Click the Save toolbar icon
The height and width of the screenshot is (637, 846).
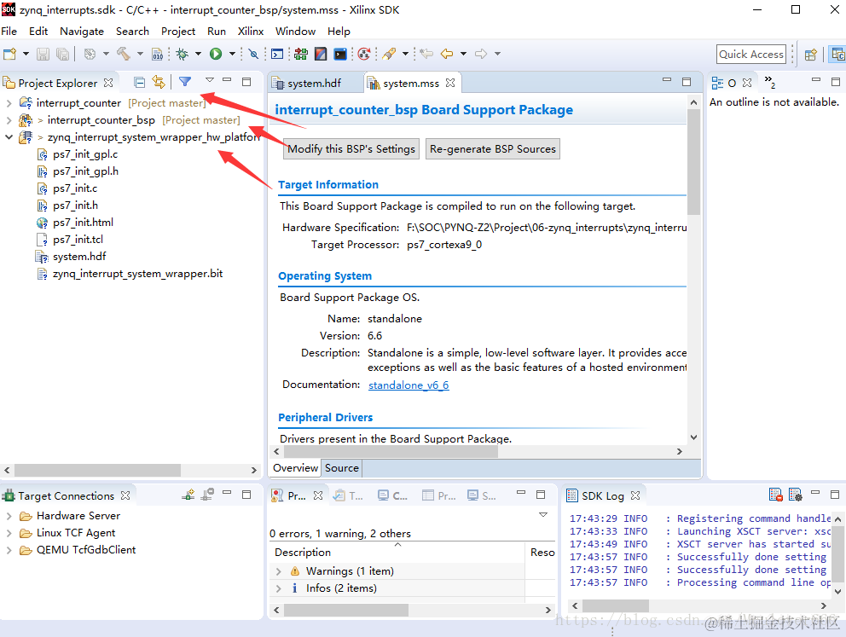point(43,54)
